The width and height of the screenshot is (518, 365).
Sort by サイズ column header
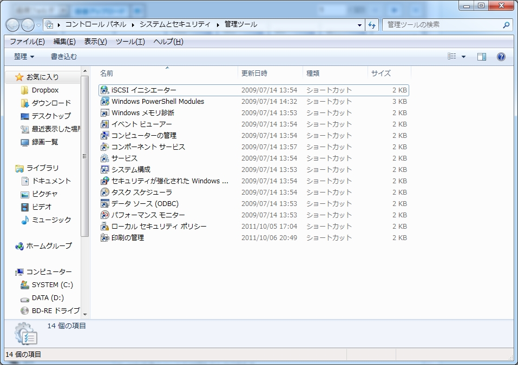point(389,73)
